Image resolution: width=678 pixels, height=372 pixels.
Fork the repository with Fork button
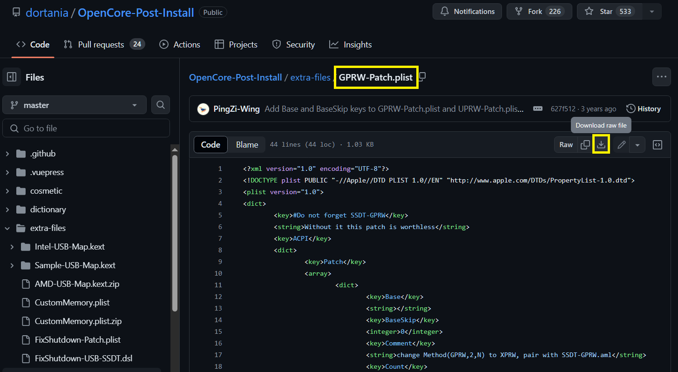(x=539, y=12)
